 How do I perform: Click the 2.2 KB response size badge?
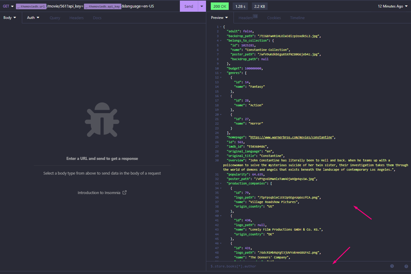260,6
